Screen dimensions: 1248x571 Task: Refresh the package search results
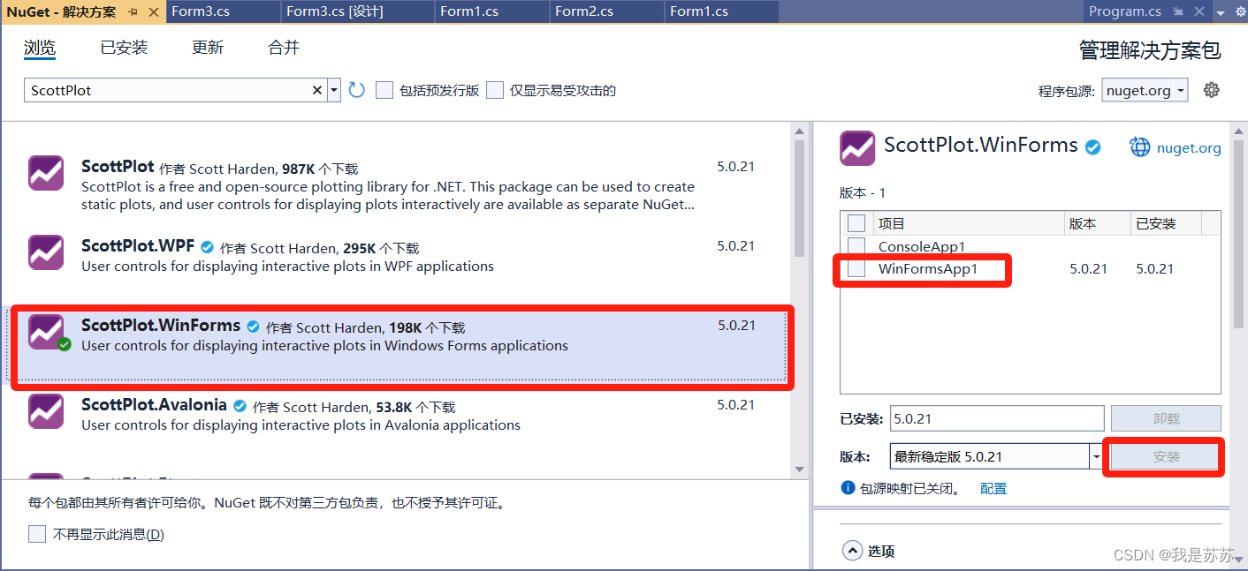click(x=356, y=90)
